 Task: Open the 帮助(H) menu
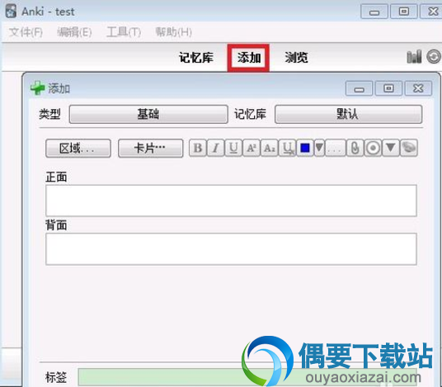tap(173, 32)
